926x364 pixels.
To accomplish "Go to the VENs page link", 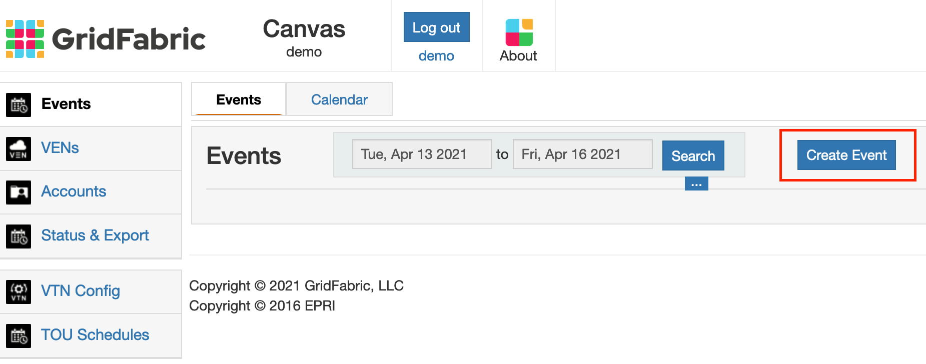I will coord(60,148).
